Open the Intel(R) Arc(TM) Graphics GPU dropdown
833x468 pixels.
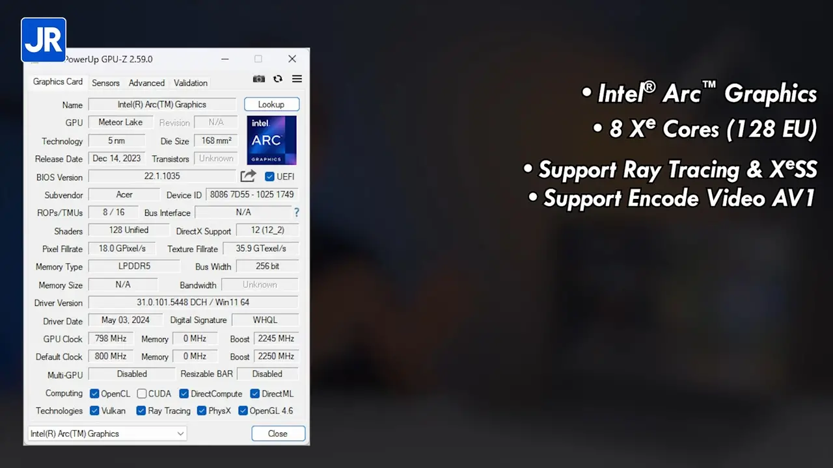107,434
